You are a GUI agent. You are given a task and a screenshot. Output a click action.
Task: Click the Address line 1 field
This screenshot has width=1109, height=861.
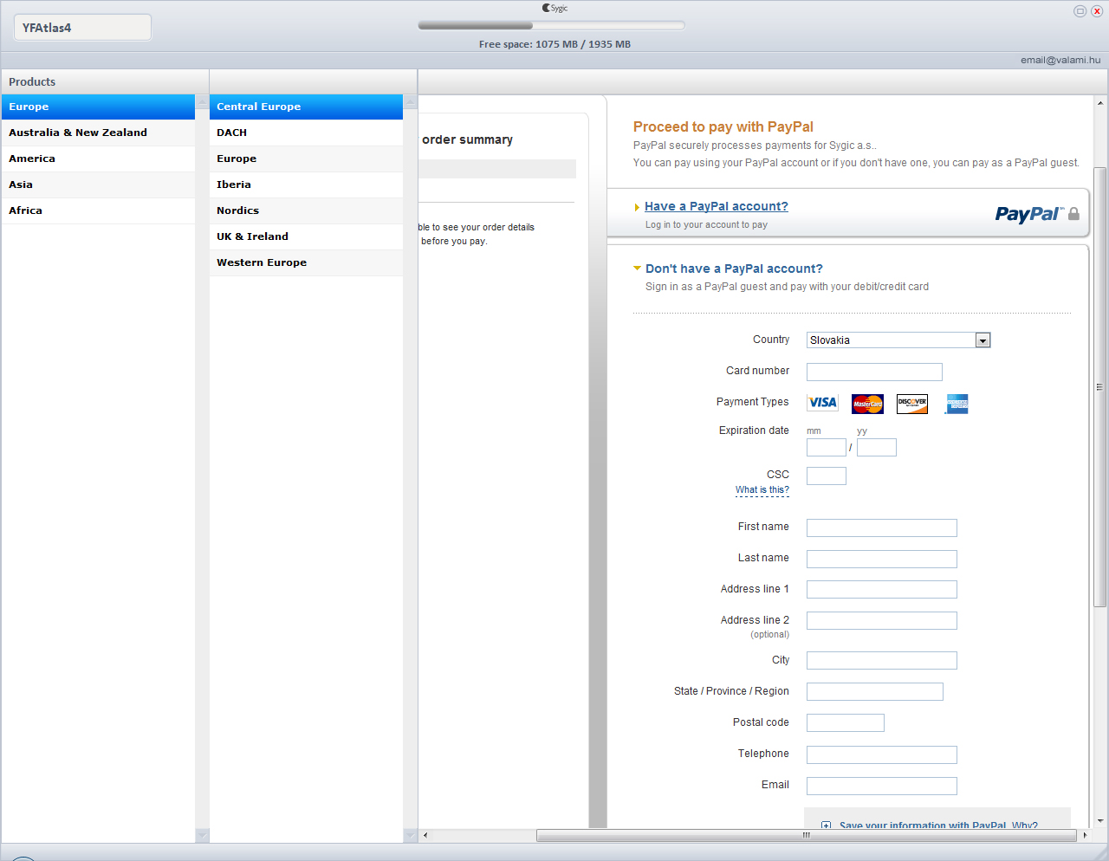pyautogui.click(x=882, y=590)
